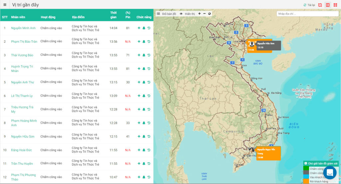The height and width of the screenshot is (184, 341).
Task: Zoom out the map with minus button
Action: [204, 14]
